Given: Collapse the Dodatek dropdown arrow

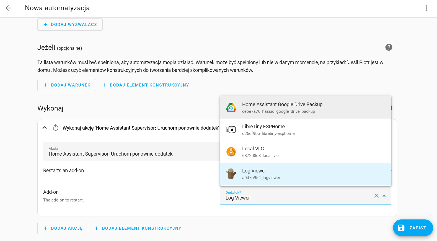Looking at the screenshot, I should [x=384, y=196].
